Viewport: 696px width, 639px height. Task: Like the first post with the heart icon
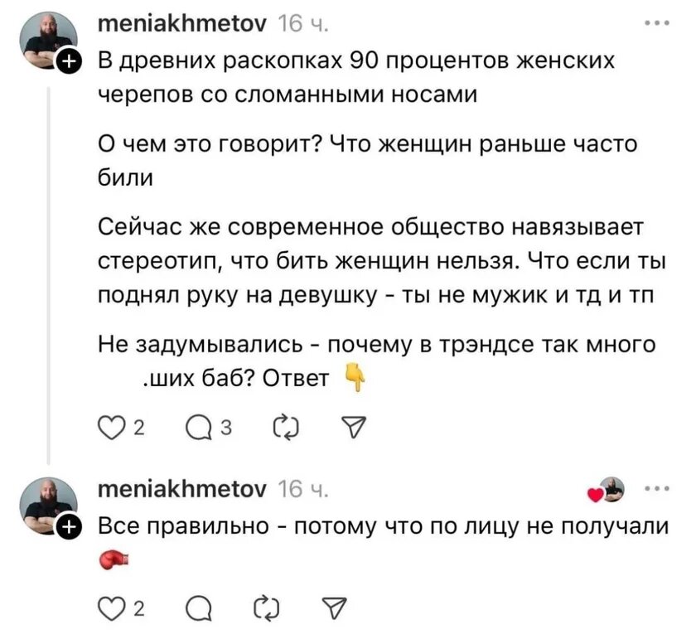pos(111,426)
